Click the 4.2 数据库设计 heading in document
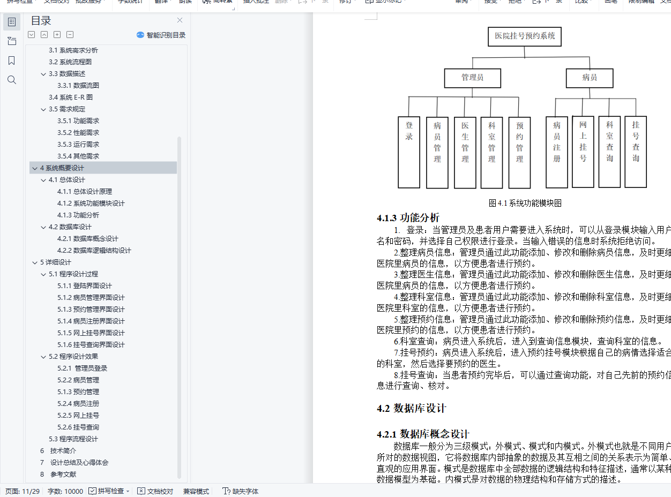671x497 pixels. point(412,409)
